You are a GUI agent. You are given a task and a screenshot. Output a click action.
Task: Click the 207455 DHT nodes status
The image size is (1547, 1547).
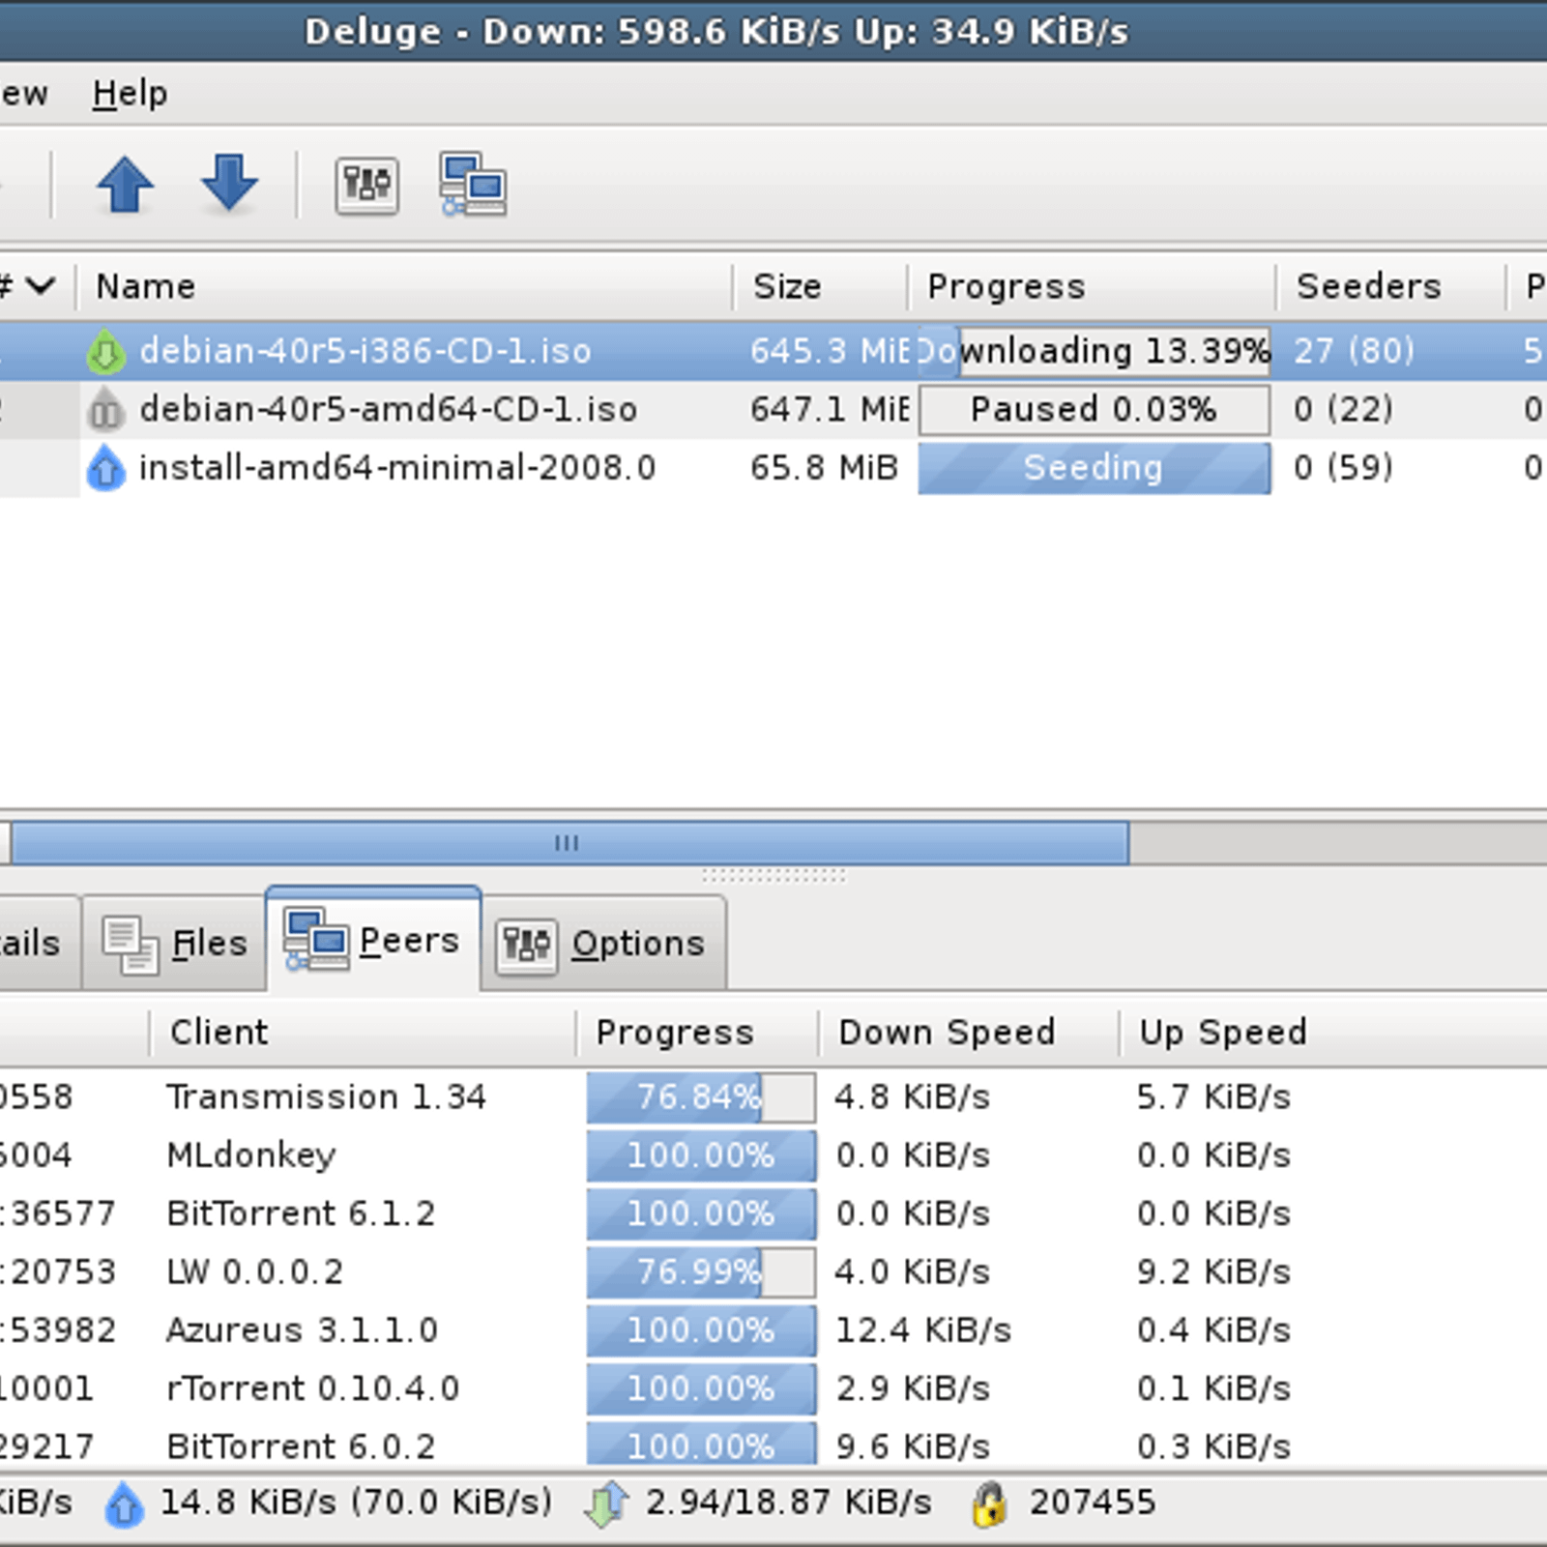click(x=1093, y=1503)
